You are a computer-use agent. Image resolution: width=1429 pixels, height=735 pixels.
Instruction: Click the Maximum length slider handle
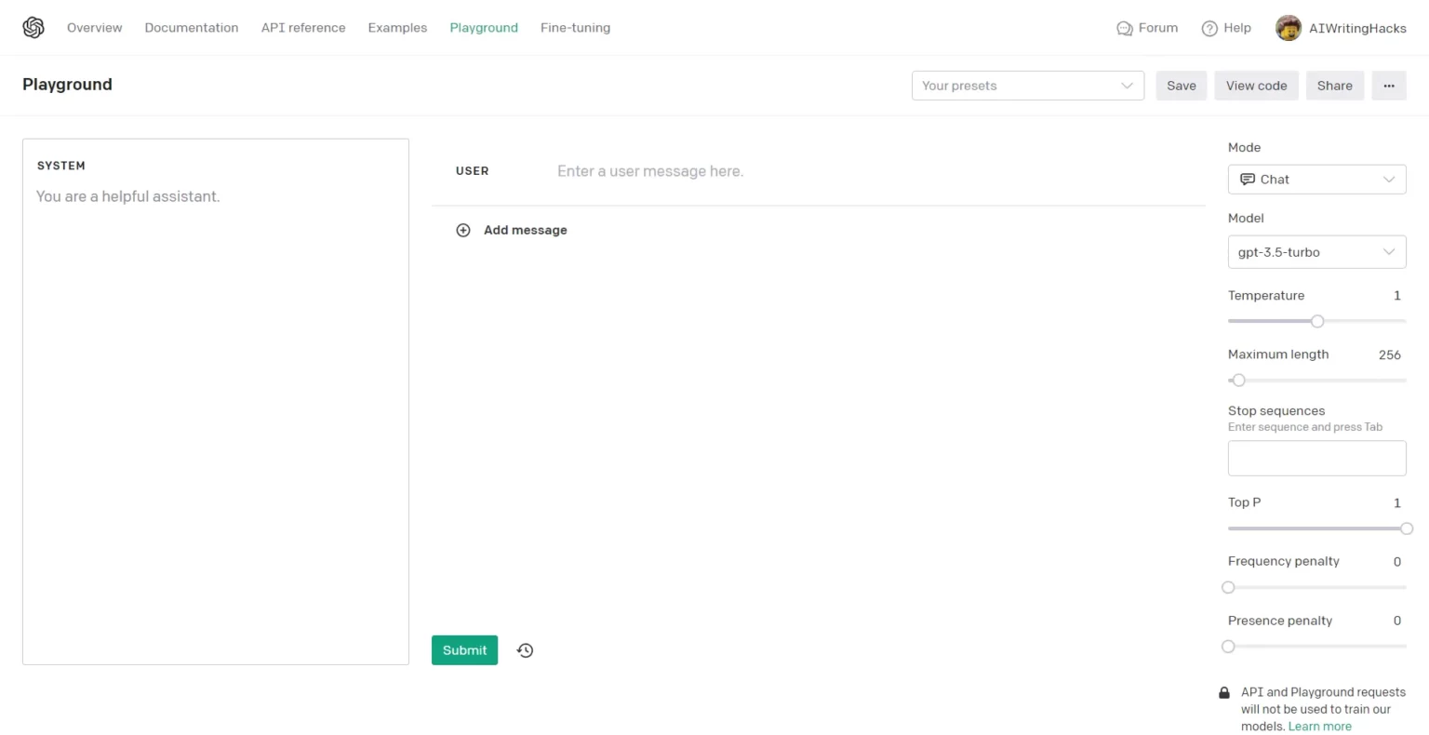click(1238, 381)
